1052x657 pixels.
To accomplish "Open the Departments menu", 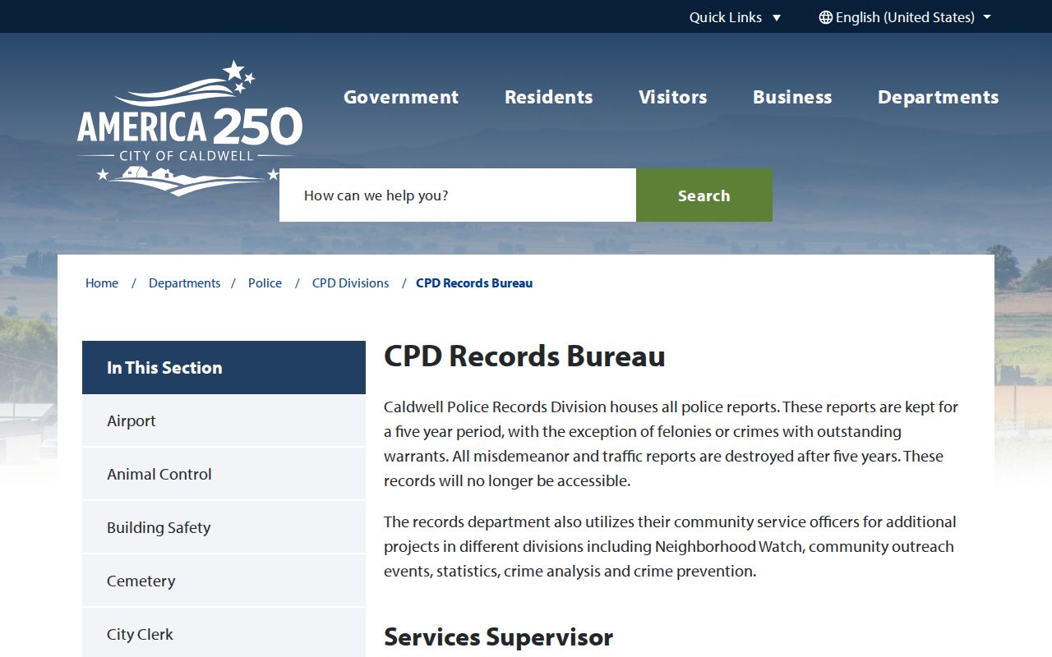I will (939, 97).
